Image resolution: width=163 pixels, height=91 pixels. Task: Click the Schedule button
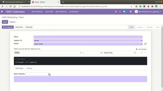29,27
